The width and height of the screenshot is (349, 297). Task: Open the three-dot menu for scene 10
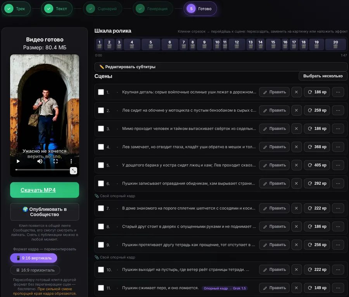(338, 269)
